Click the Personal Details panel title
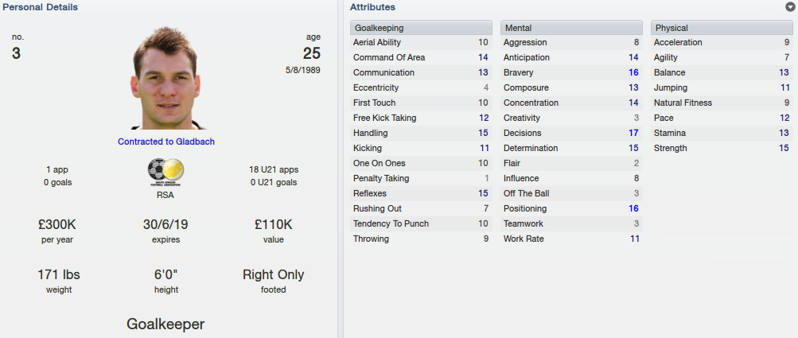Viewport: 798px width, 338px height. click(x=41, y=7)
